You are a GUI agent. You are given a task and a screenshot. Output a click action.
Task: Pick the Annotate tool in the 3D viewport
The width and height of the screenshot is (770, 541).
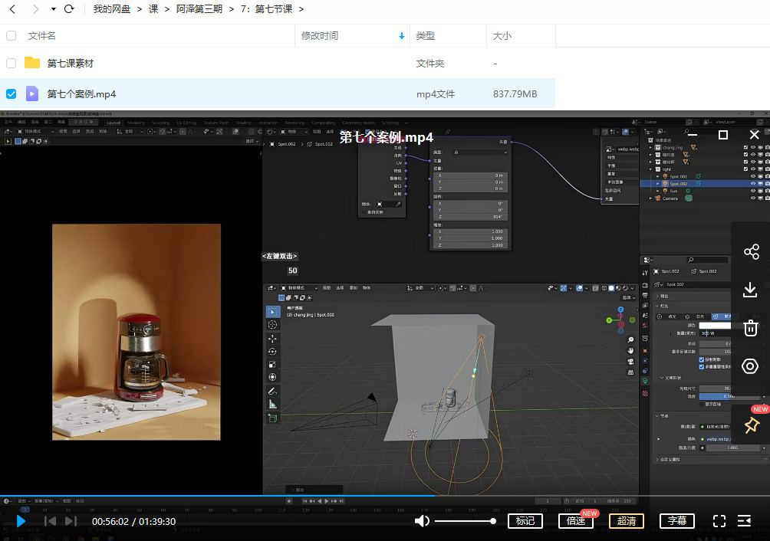tap(271, 391)
